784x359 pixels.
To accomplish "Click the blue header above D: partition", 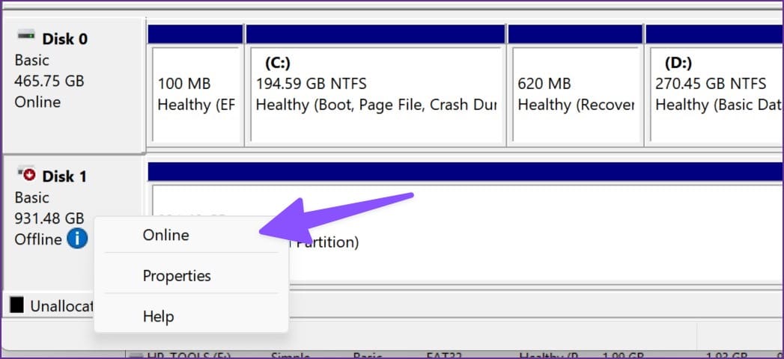I will (x=714, y=34).
